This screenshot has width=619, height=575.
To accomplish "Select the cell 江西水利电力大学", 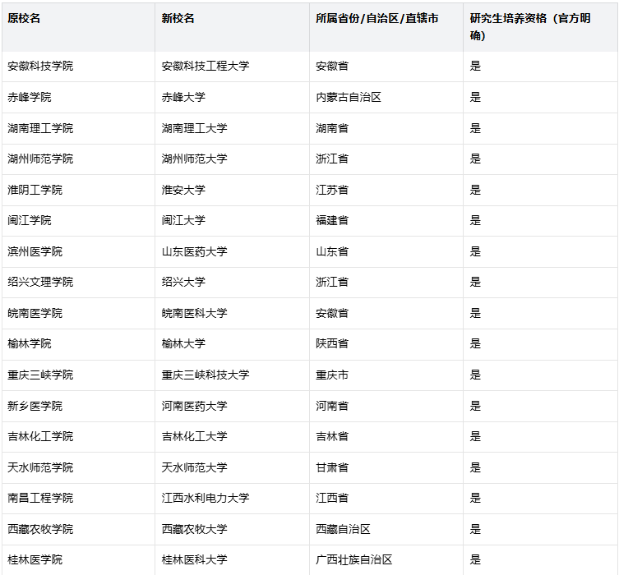I will pyautogui.click(x=232, y=499).
